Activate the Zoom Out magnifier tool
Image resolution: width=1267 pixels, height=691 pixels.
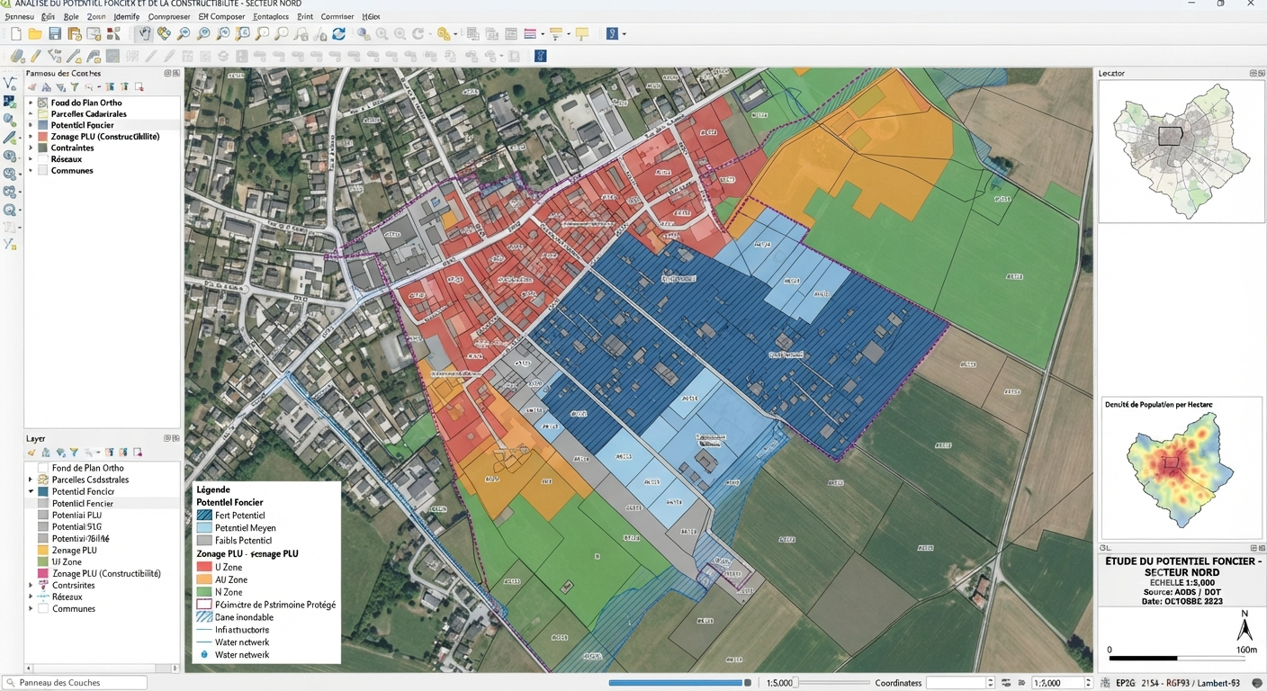point(203,34)
